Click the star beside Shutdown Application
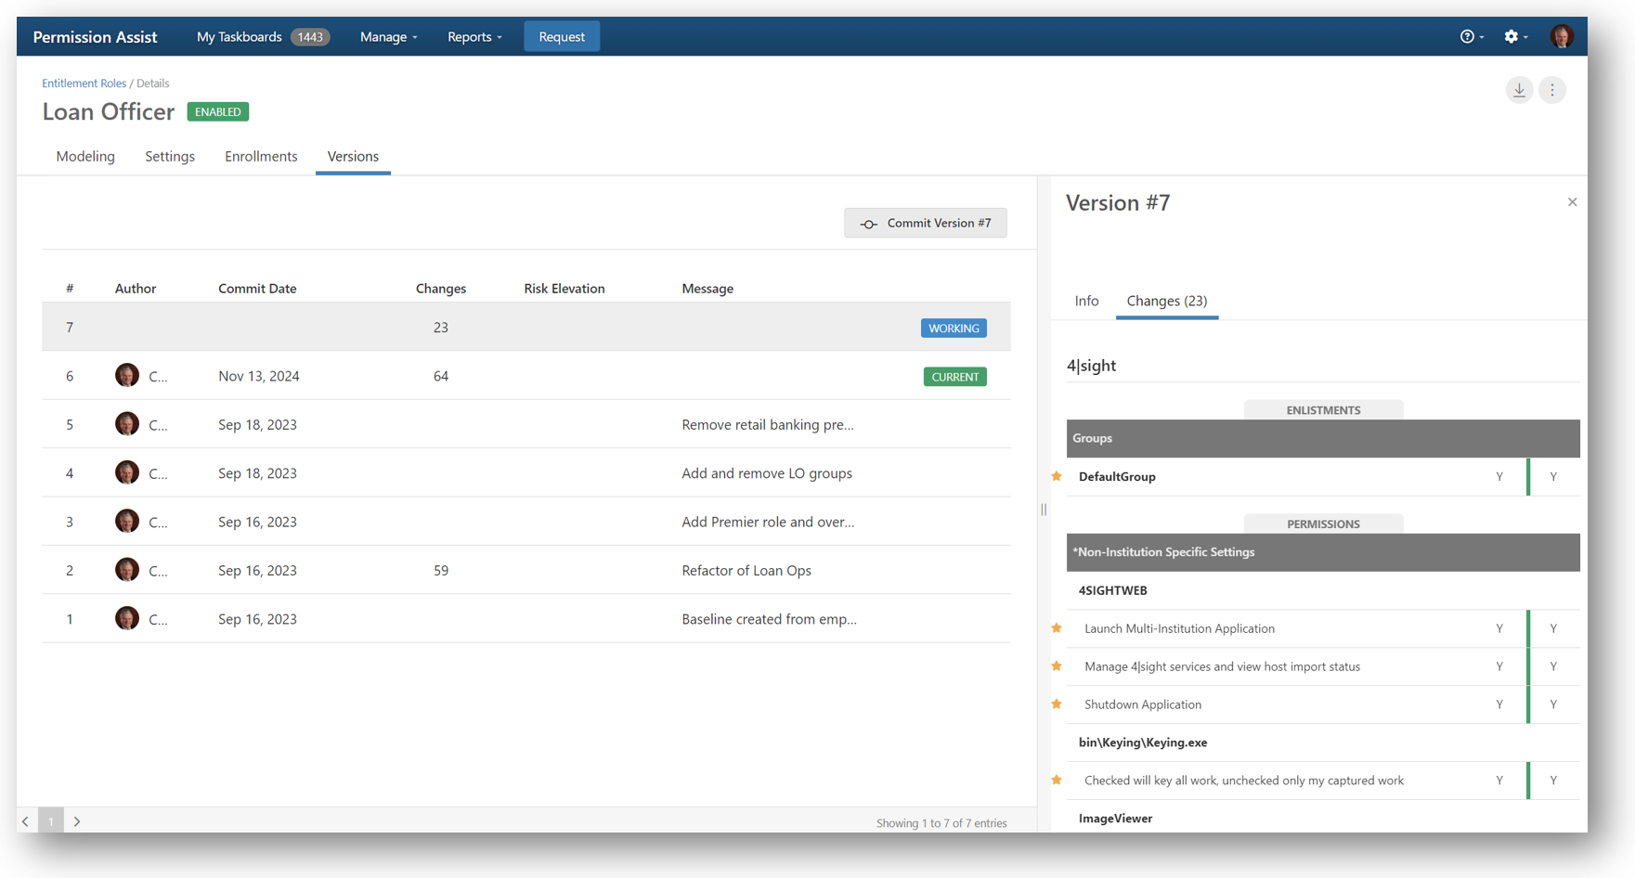This screenshot has width=1635, height=878. pyautogui.click(x=1057, y=704)
